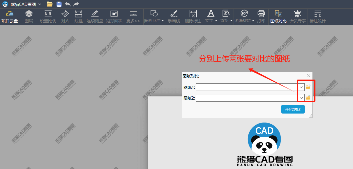Click the 删除标注 delete annotation tool

[x=193, y=17]
